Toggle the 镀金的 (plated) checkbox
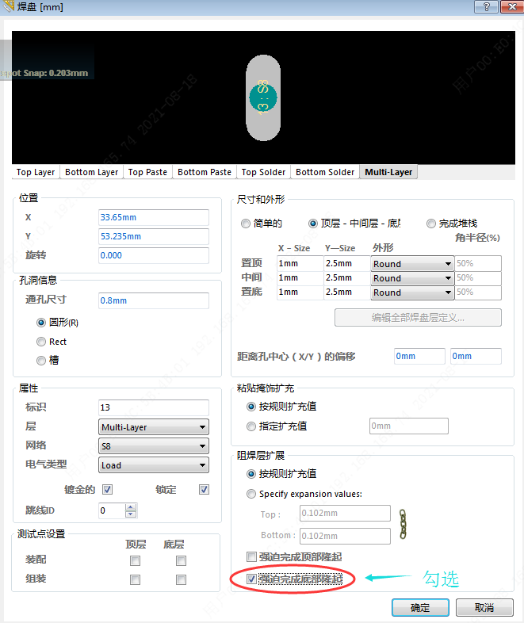The image size is (524, 623). (x=107, y=489)
